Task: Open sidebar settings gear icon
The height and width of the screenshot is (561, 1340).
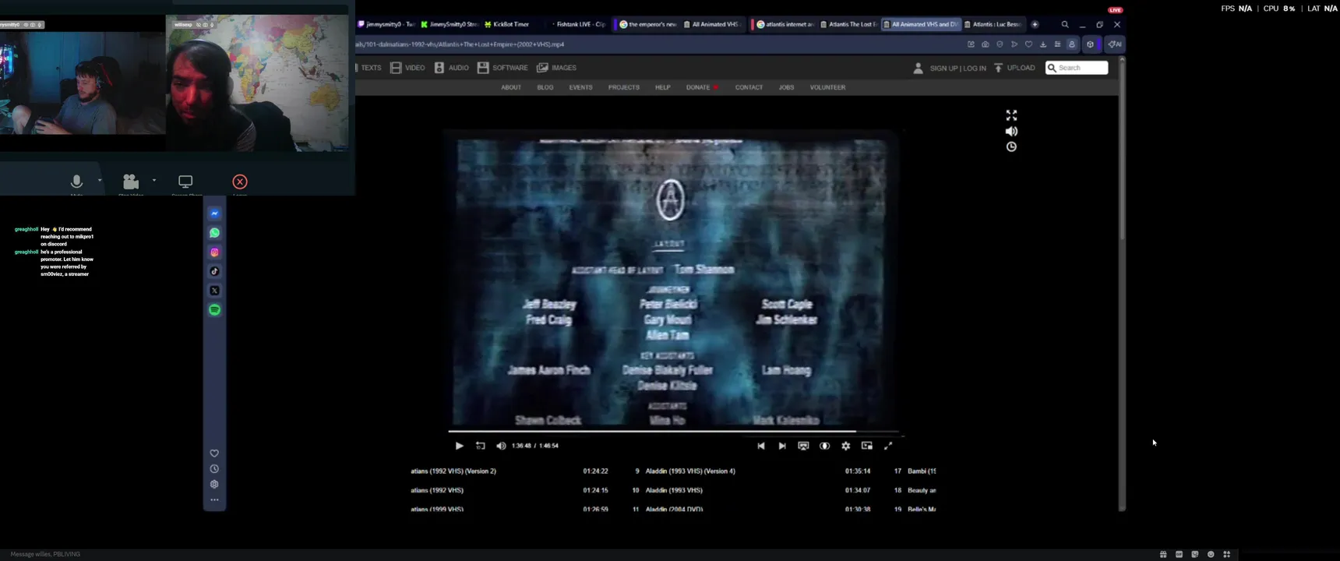Action: pyautogui.click(x=214, y=484)
